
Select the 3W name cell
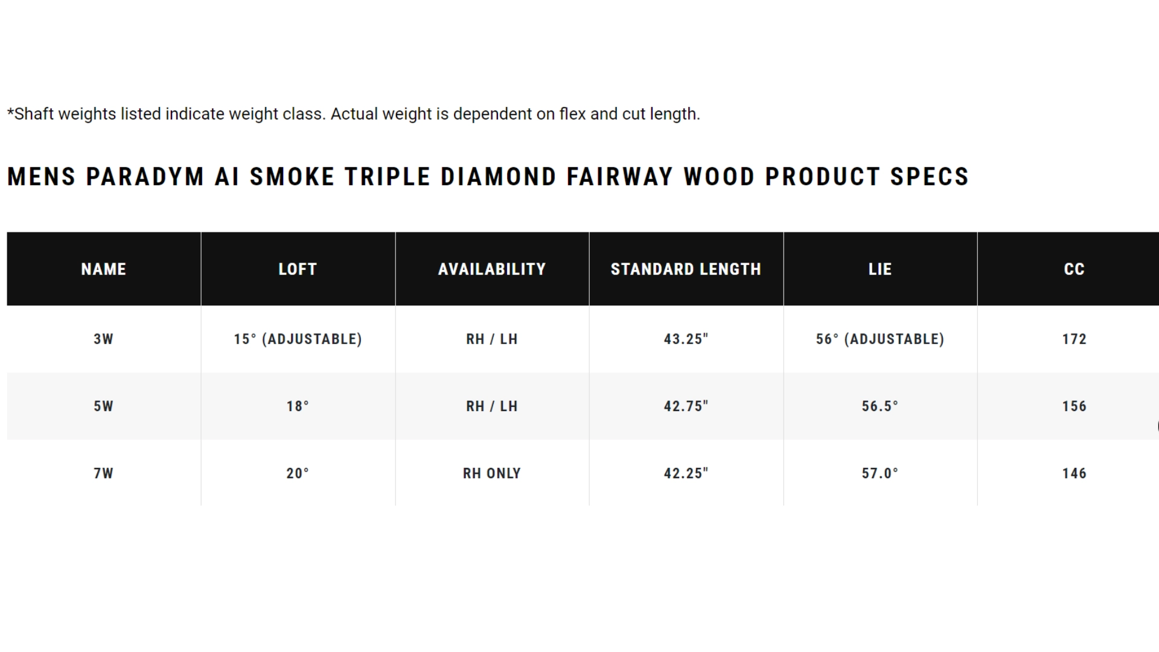103,339
